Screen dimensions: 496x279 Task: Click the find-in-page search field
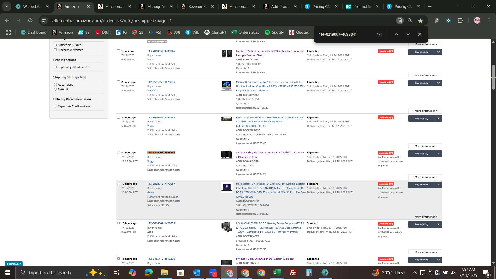[345, 34]
